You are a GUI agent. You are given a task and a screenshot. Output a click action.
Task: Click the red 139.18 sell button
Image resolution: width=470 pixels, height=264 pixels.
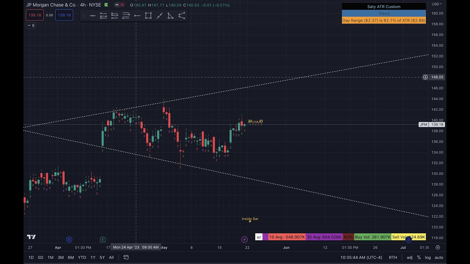[x=35, y=15]
